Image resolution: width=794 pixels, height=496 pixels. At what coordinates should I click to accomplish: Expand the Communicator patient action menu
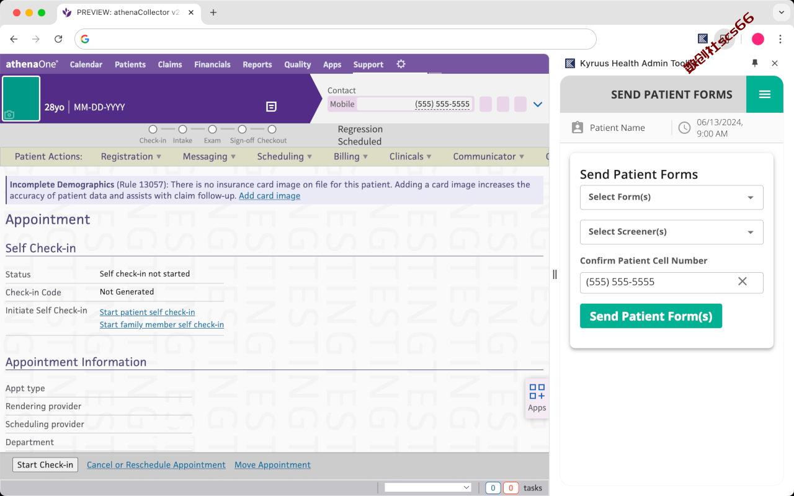coord(489,157)
